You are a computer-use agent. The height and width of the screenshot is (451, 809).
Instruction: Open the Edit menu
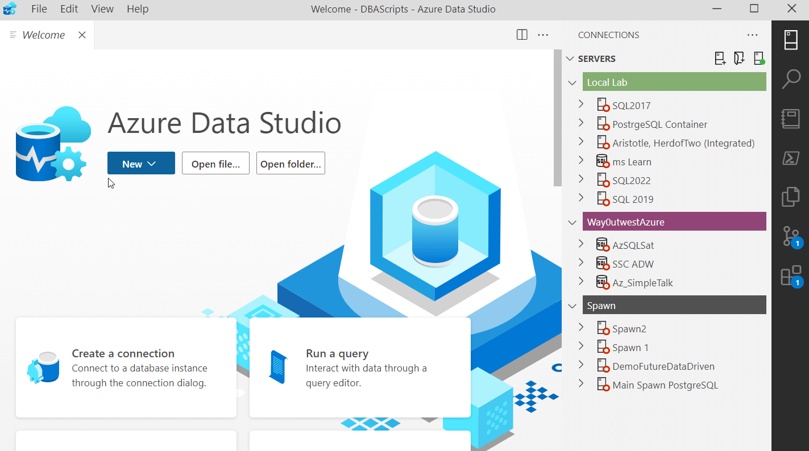[x=69, y=9]
